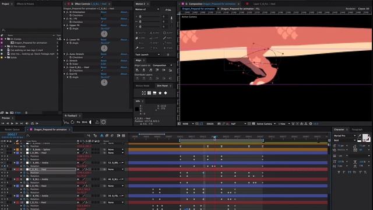Select the Dragon_Prepared for animation timeline tab

click(50, 129)
